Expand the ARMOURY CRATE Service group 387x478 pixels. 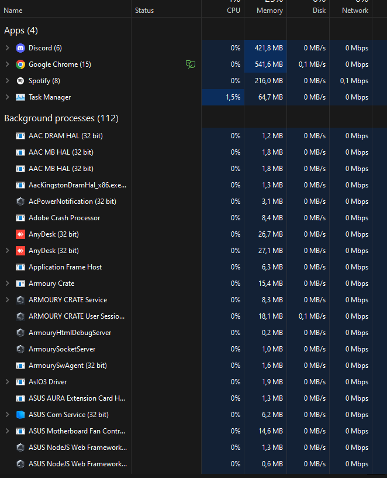click(7, 300)
